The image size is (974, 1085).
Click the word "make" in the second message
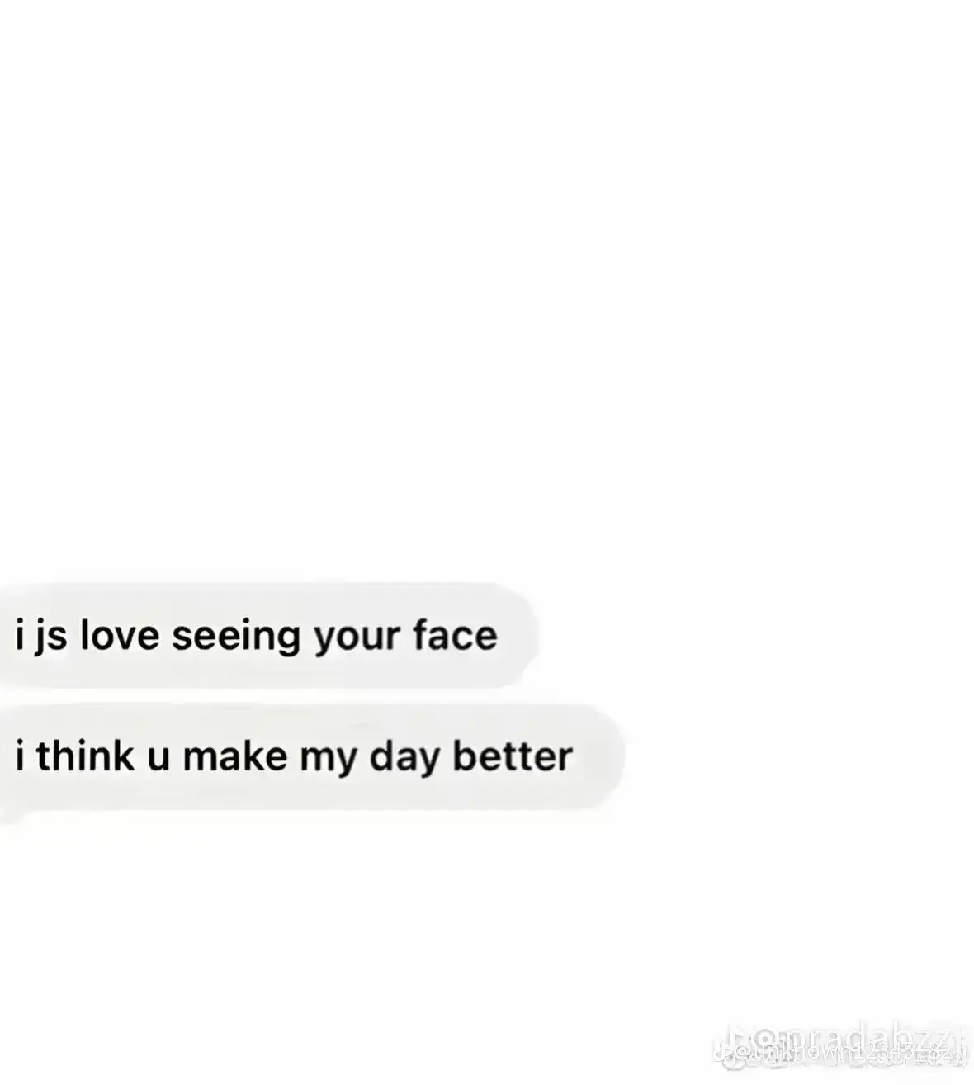pos(234,756)
